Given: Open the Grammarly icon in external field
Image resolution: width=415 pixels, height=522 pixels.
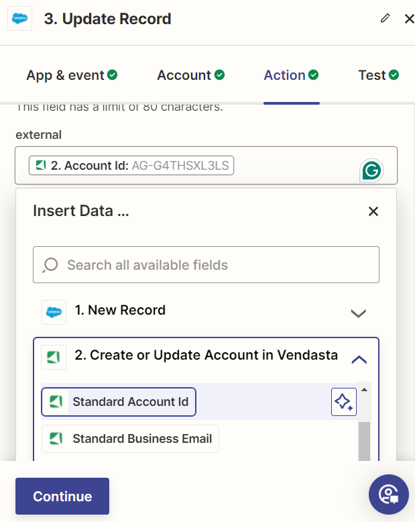Looking at the screenshot, I should click(x=371, y=170).
